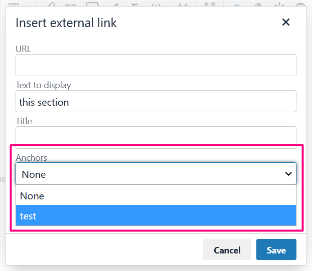Focus the URL input field
The image size is (312, 271).
156,65
